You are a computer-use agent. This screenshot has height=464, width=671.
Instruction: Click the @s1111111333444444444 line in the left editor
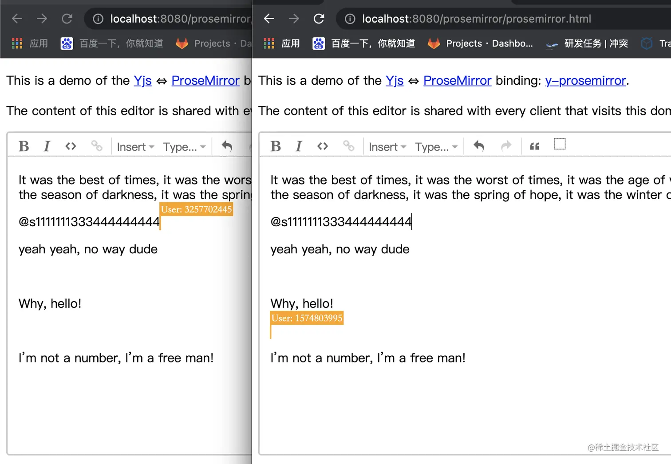(x=89, y=222)
